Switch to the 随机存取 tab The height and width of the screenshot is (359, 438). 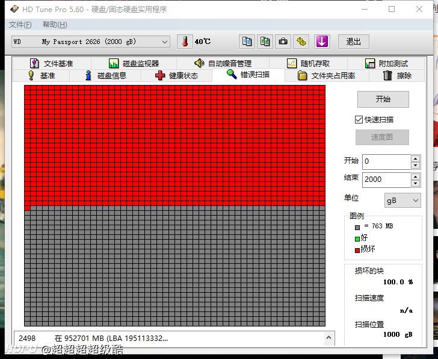(309, 63)
